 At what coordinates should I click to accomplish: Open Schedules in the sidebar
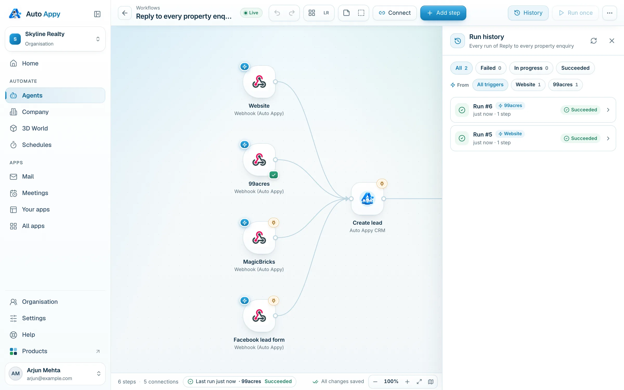tap(55, 145)
